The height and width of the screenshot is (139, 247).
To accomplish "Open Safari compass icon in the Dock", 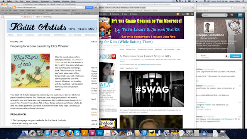I will click(62, 134).
